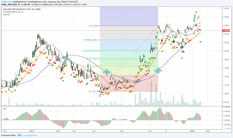Viewport: 233px width, 138px height.
Task: Click the red 2.480 current price tag
Action: (x=226, y=31)
